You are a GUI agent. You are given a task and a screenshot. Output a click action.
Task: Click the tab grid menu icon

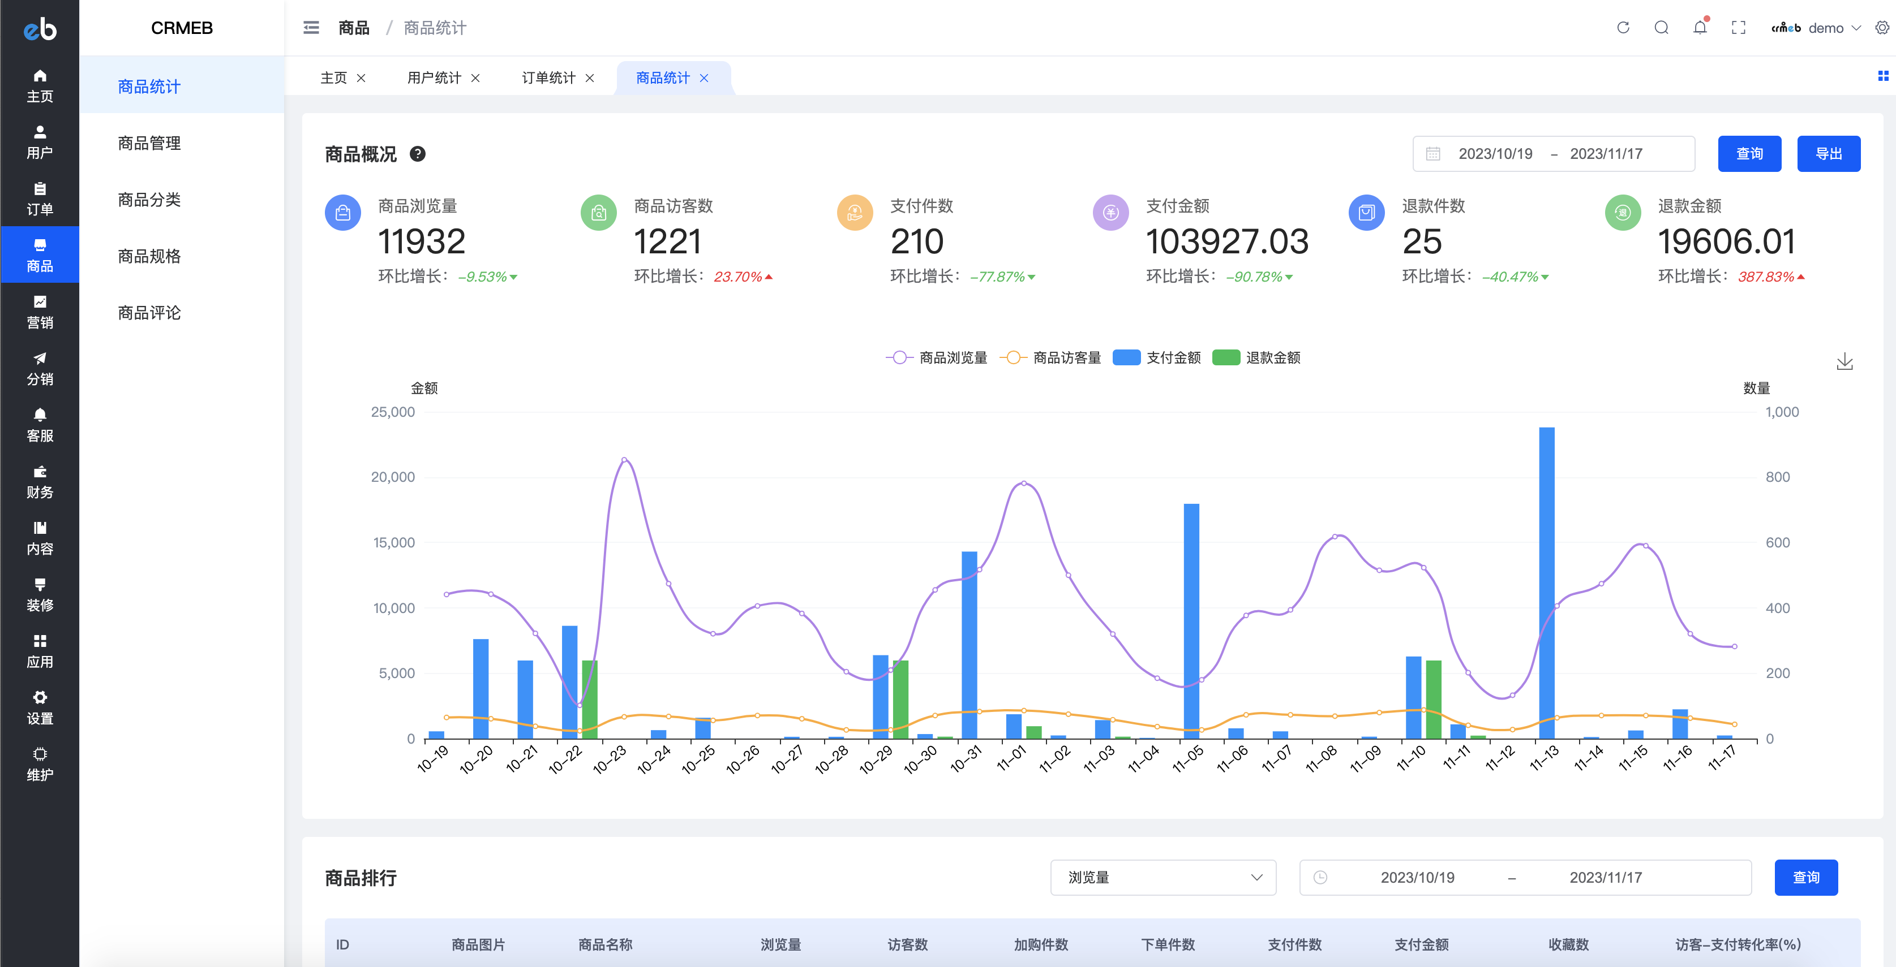[1883, 76]
